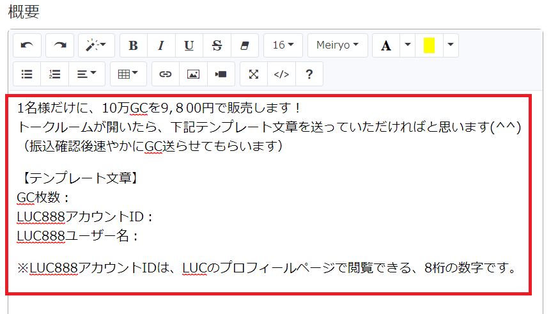Image resolution: width=551 pixels, height=314 pixels.
Task: Toggle bold formatting
Action: pos(134,45)
